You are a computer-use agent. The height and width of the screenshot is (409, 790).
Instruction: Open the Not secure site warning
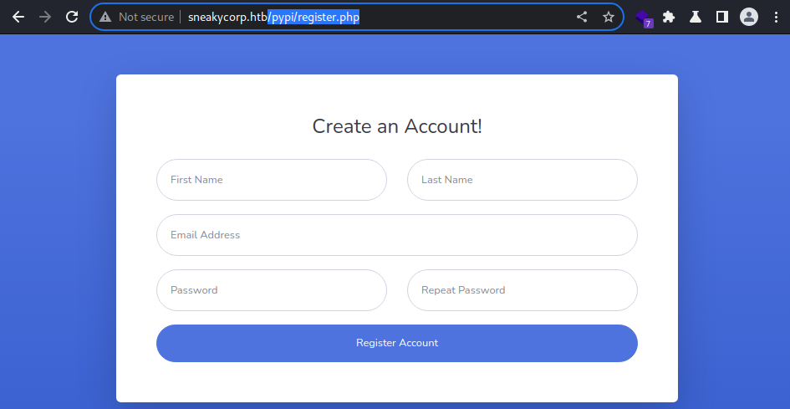pyautogui.click(x=136, y=18)
